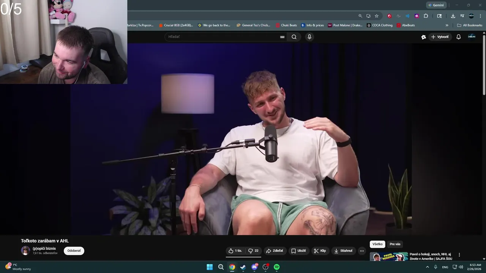Open the AbeBeats bookmark
The image size is (486, 273).
click(x=406, y=25)
